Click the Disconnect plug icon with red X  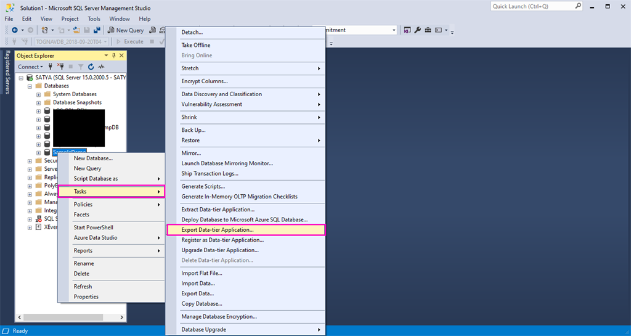point(60,67)
